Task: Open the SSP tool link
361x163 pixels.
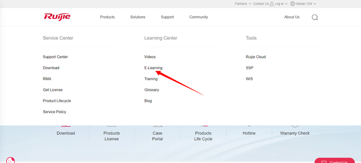Action: (x=250, y=68)
